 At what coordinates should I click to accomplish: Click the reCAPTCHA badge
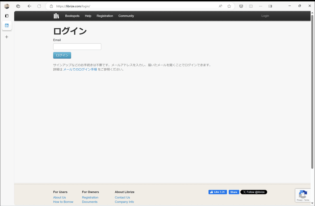pos(303,196)
